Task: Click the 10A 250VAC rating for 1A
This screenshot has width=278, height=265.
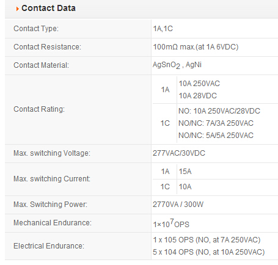Action: click(199, 84)
